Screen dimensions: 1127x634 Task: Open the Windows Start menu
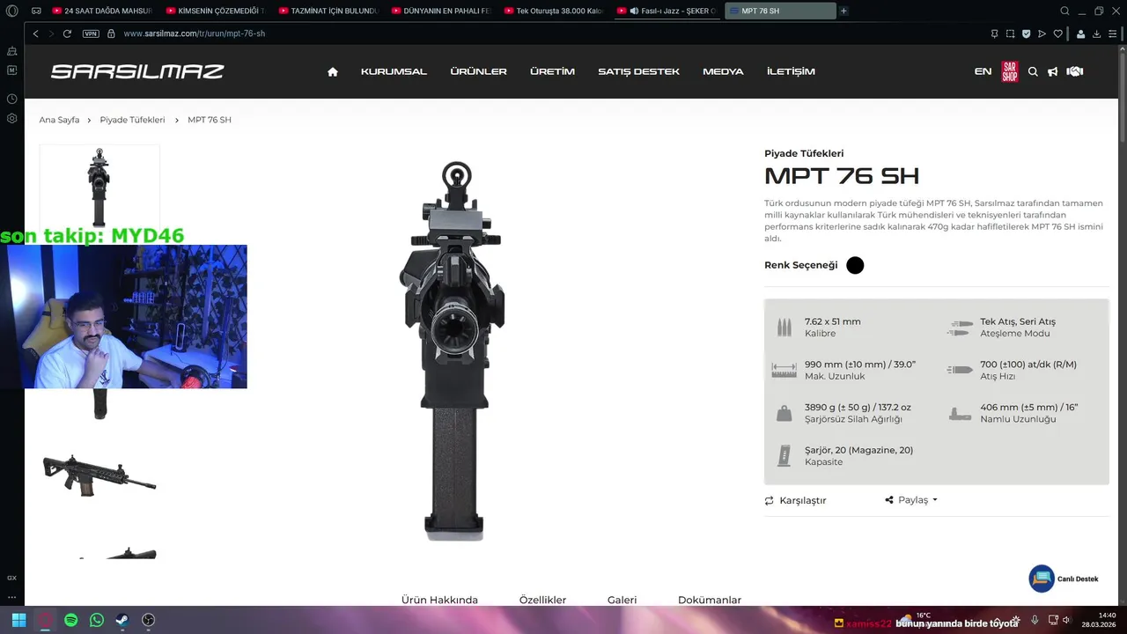(18, 620)
